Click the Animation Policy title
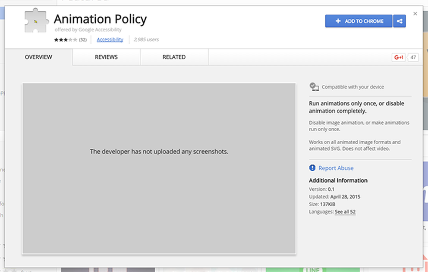 [x=100, y=19]
